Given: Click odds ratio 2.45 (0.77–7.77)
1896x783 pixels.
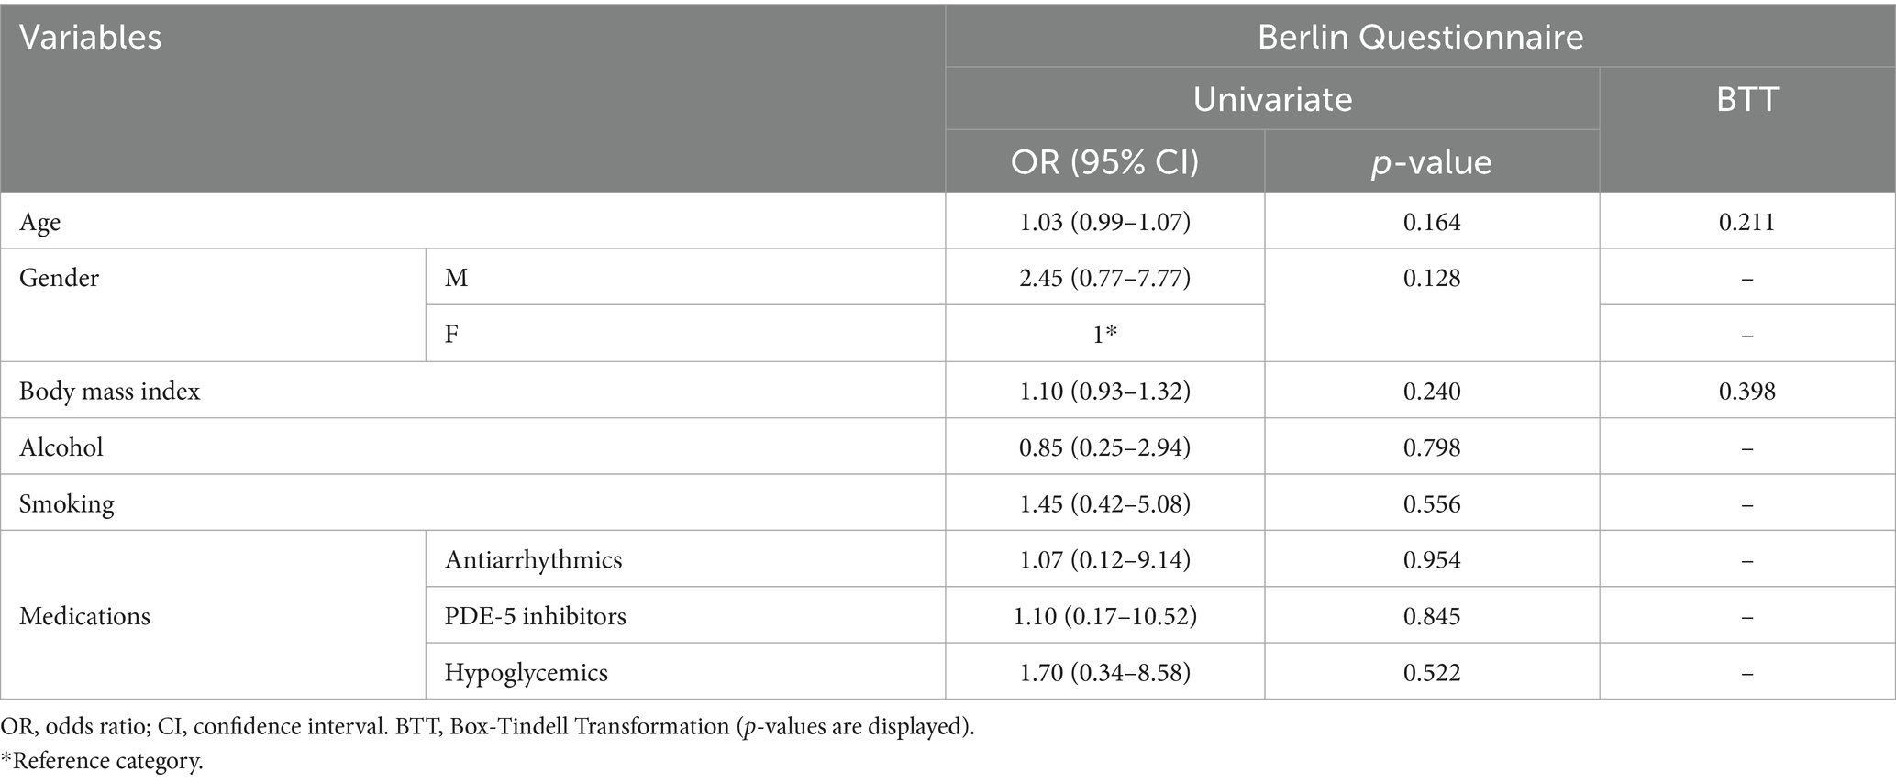Looking at the screenshot, I should [1104, 278].
